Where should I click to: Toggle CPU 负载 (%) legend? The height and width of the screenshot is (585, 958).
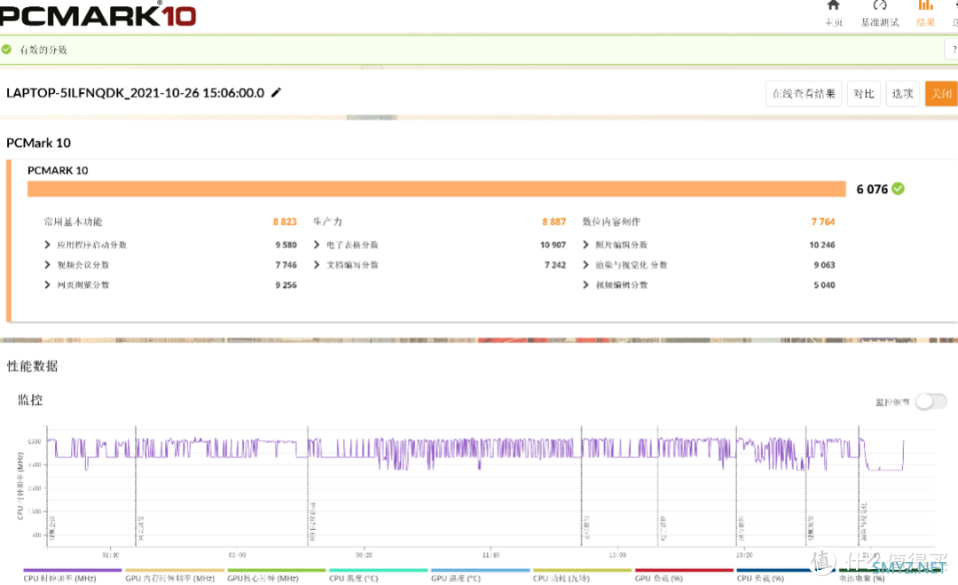[786, 575]
